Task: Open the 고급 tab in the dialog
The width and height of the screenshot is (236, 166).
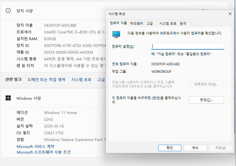Action: (x=150, y=23)
